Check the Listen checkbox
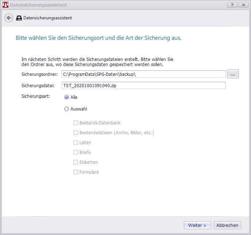 pyautogui.click(x=76, y=143)
